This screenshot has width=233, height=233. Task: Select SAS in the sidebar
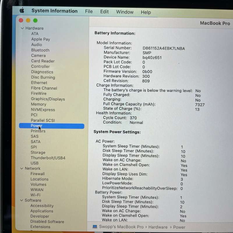[34, 136]
